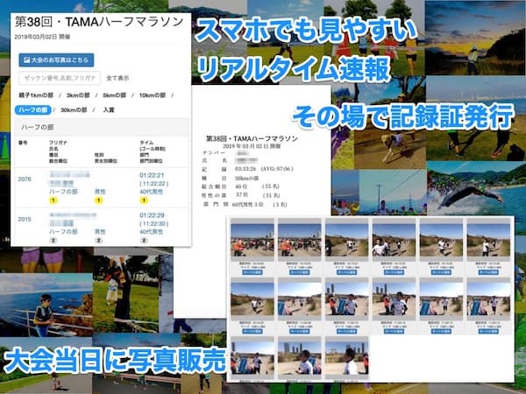
Task: Click the 全て表示 link
Action: click(117, 78)
